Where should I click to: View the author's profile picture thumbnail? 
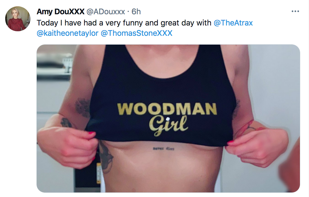coord(18,19)
